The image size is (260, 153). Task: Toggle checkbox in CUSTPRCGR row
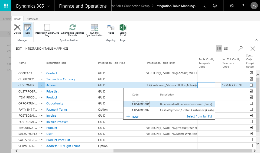251,91
